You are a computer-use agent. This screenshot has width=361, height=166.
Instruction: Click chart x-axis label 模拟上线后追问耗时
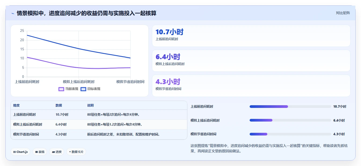coord(79,82)
